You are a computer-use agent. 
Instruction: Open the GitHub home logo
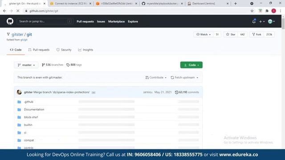[10, 21]
